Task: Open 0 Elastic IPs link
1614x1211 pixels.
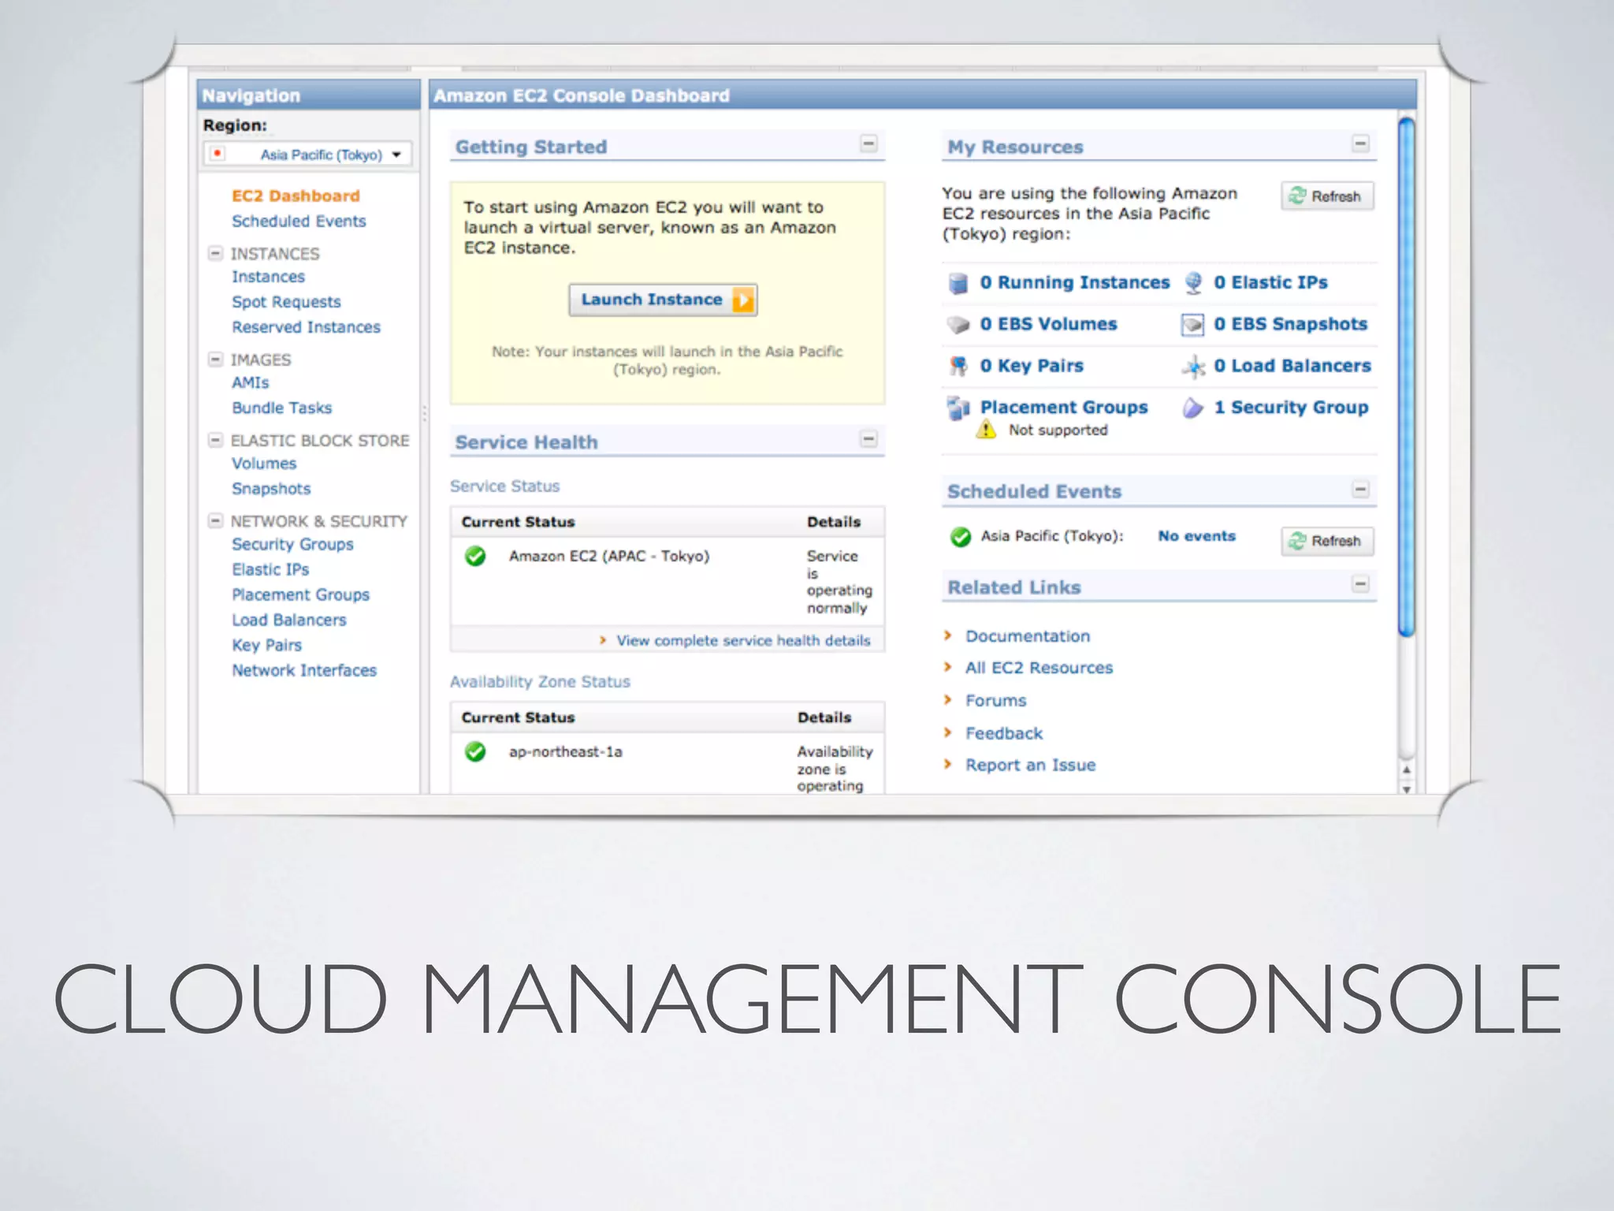Action: tap(1270, 282)
